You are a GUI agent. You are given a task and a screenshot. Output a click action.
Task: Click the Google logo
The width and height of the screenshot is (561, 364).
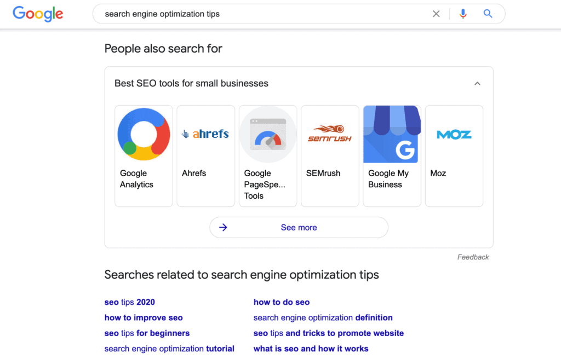click(37, 14)
